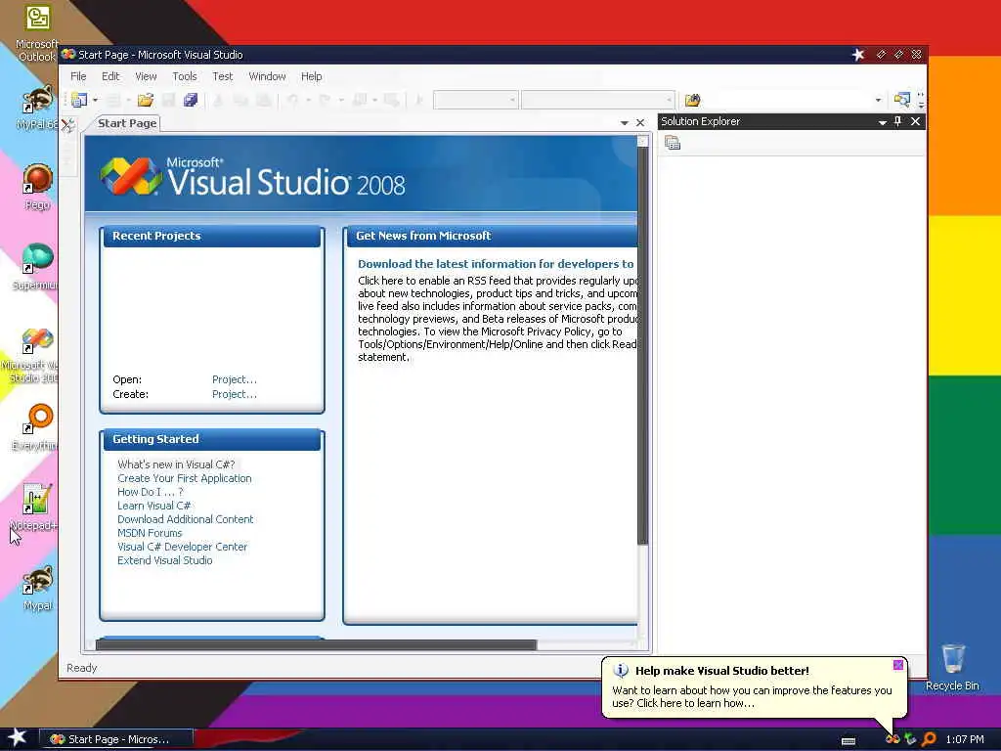Click the Save All toolbar icon
The width and height of the screenshot is (1001, 751).
(191, 100)
